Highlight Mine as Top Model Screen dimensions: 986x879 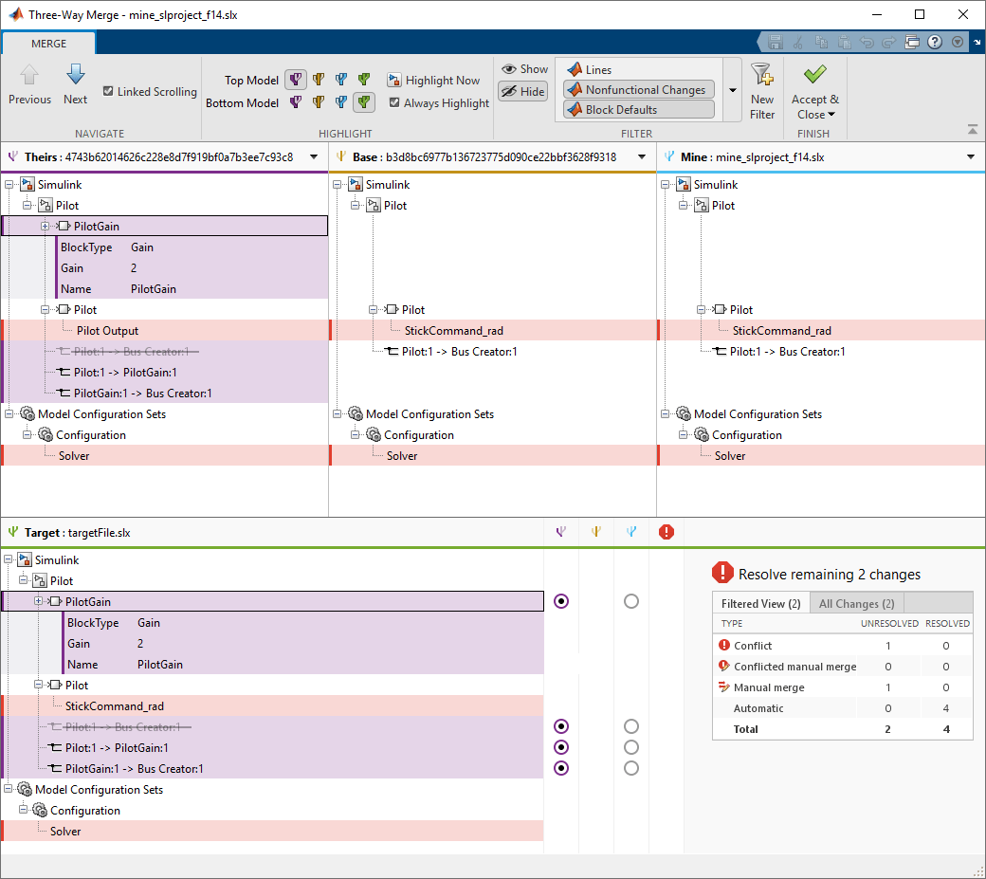(340, 80)
